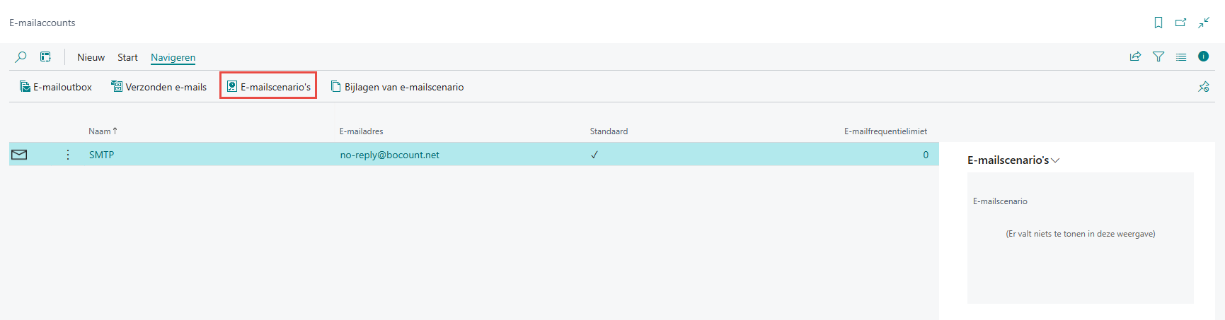Screen dimensions: 1225x320
Task: Switch to the Start tab
Action: coord(127,57)
